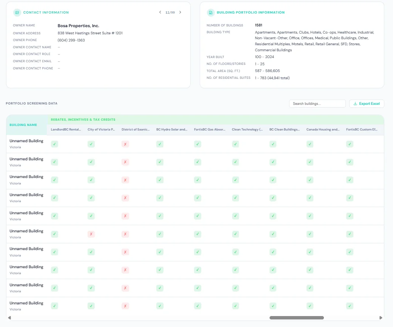Viewport: 393px width, 327px height.
Task: Go to previous owner with left chevron
Action: click(x=160, y=12)
